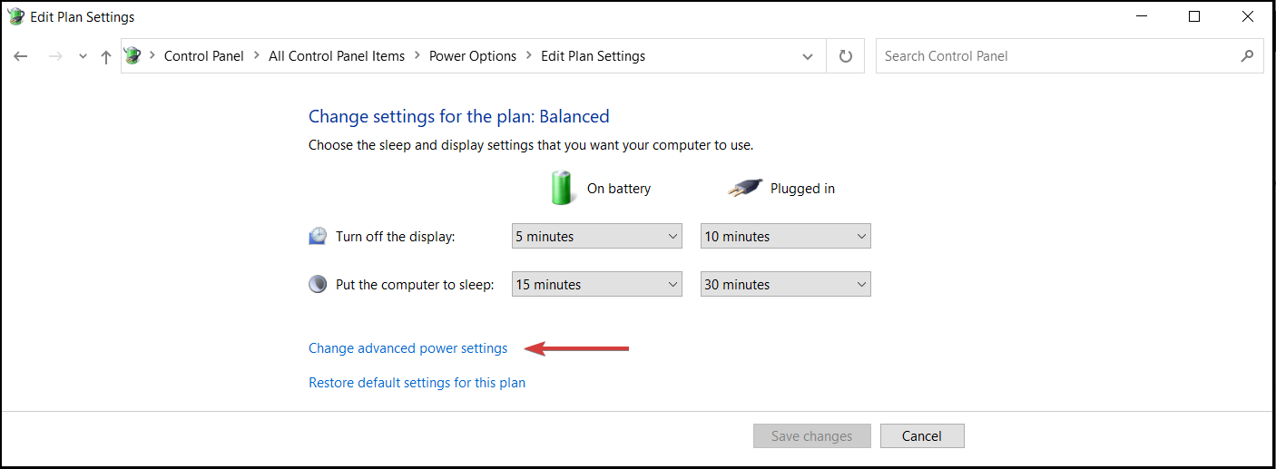
Task: Click the Cancel button
Action: point(922,436)
